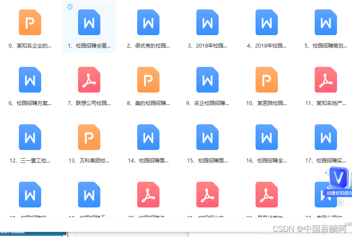Open PDF icon for file 21
Screen dimensions: 352x237
tap(208, 195)
